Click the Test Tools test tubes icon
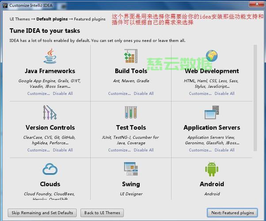266x221 pixels. (x=131, y=112)
